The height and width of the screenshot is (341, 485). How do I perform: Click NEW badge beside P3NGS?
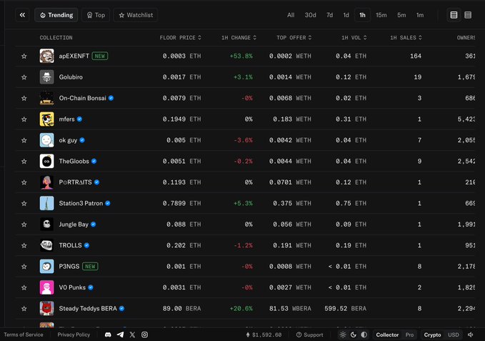[x=90, y=267]
